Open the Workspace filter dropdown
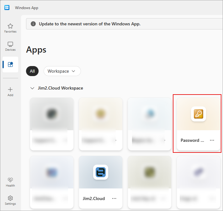The image size is (223, 211). 62,71
